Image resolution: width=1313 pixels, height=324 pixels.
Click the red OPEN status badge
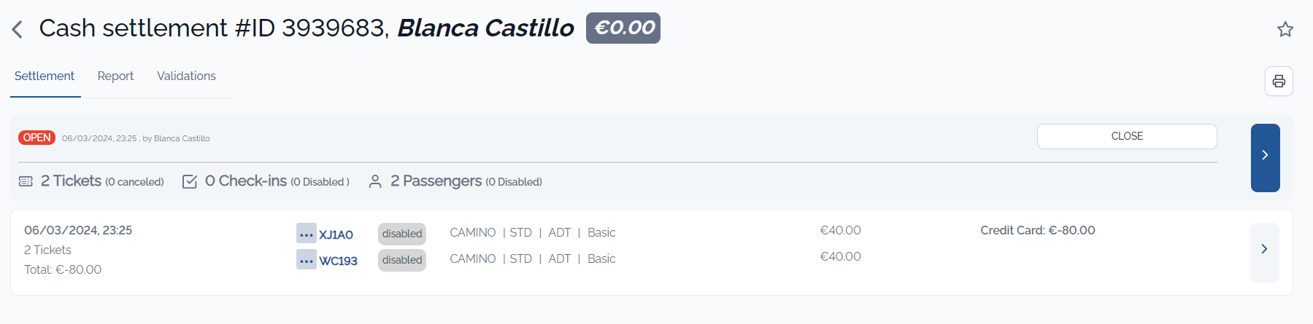(36, 138)
